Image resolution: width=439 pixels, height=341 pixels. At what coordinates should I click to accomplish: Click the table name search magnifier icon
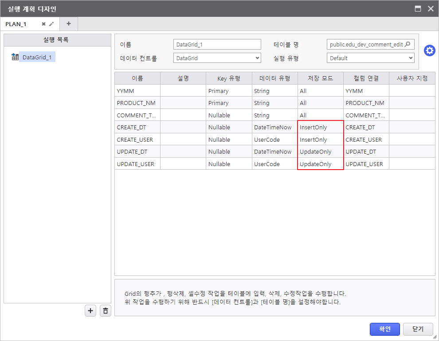click(x=408, y=44)
